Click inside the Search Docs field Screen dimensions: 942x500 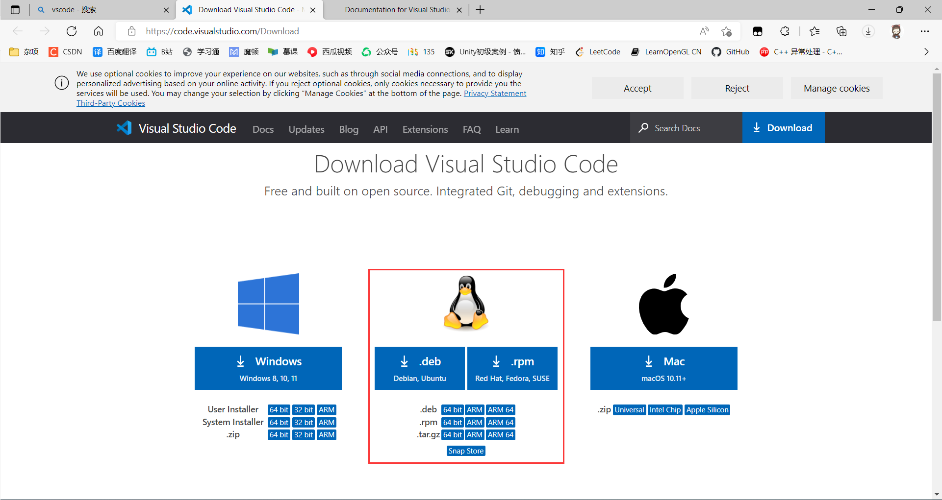tap(686, 128)
